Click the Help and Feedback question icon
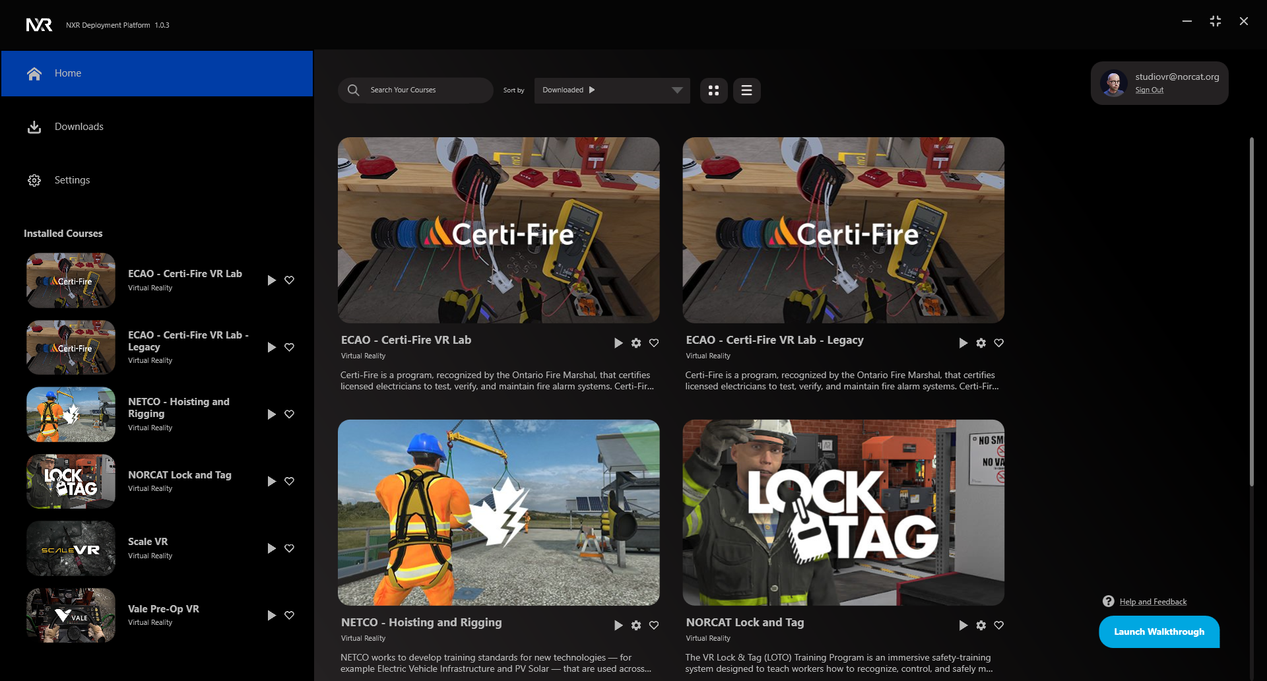1267x681 pixels. pos(1109,601)
